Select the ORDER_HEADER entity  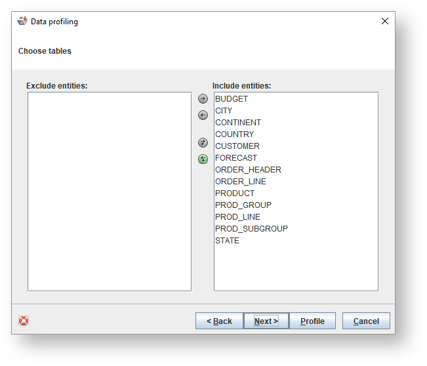point(248,170)
